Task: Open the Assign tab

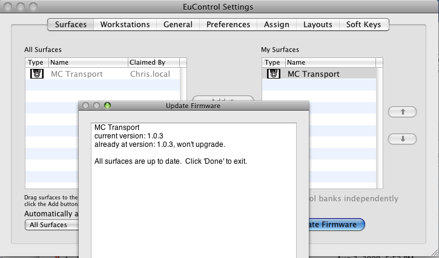Action: (277, 25)
